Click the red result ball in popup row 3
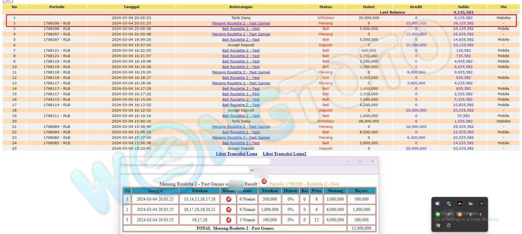522x234 pixels. pyautogui.click(x=228, y=220)
